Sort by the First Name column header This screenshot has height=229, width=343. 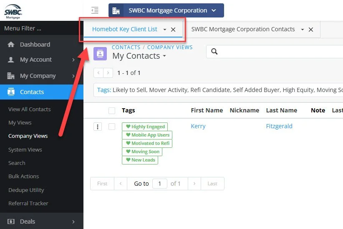207,110
